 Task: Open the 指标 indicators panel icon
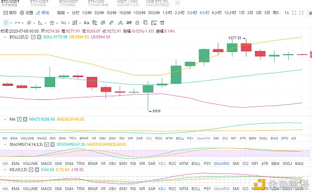click(6, 12)
